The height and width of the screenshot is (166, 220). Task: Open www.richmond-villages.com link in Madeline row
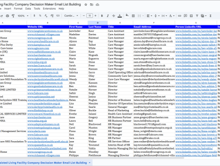point(44,34)
